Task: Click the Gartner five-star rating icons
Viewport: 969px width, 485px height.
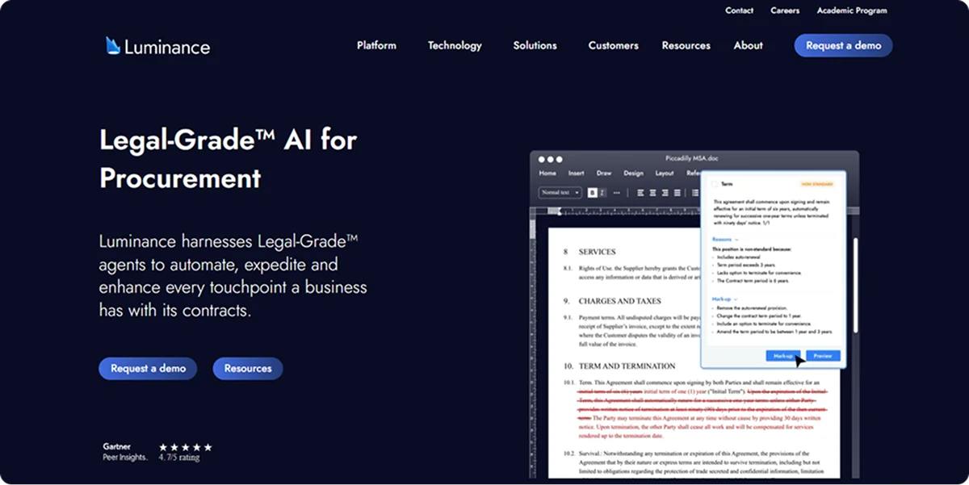Action: pos(186,447)
